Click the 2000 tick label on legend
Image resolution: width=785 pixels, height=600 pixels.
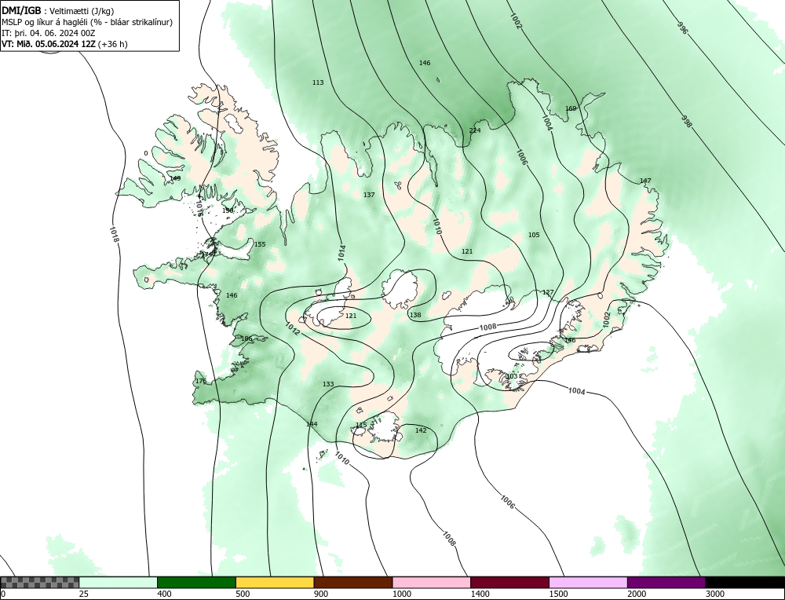click(x=637, y=594)
